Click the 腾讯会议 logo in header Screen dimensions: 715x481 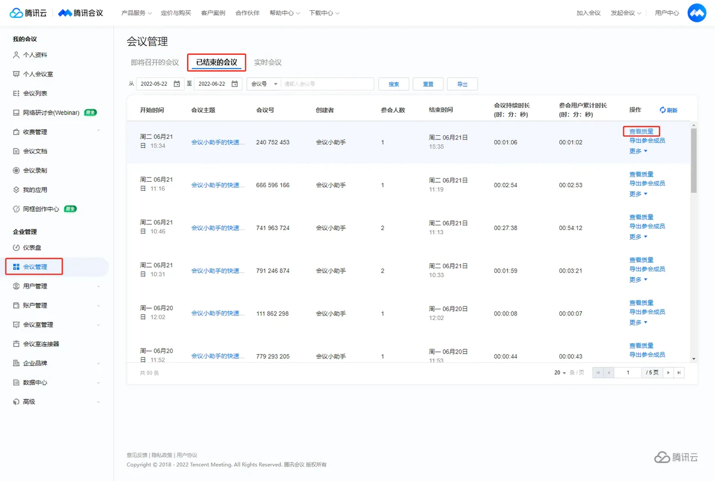[x=80, y=13]
